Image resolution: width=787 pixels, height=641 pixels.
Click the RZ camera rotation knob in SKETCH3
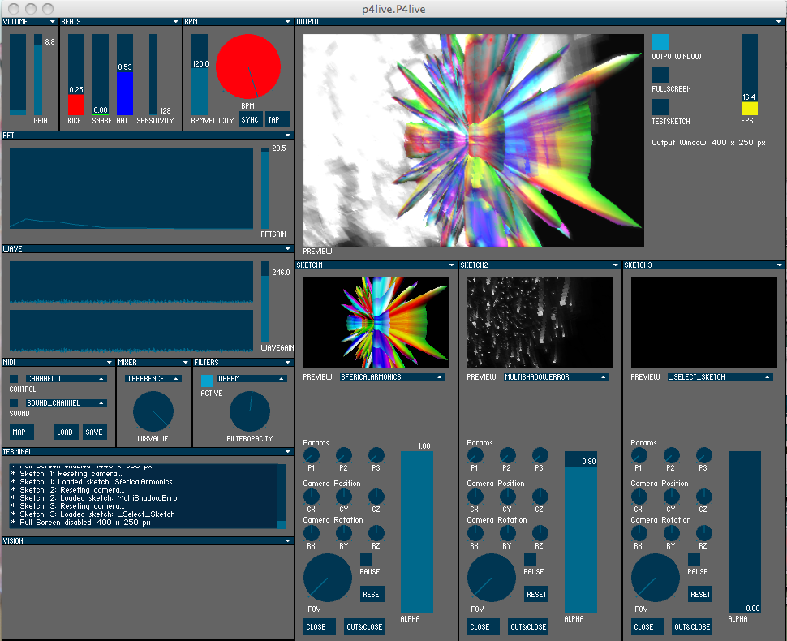pos(703,532)
